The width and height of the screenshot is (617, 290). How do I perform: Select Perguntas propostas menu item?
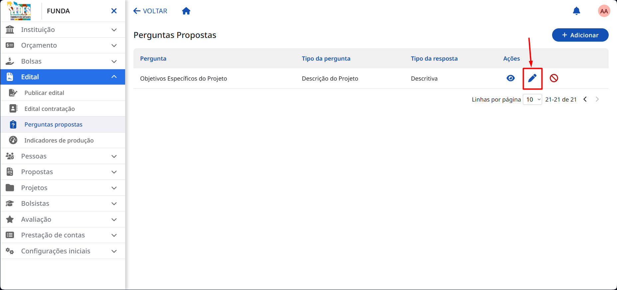click(x=63, y=125)
